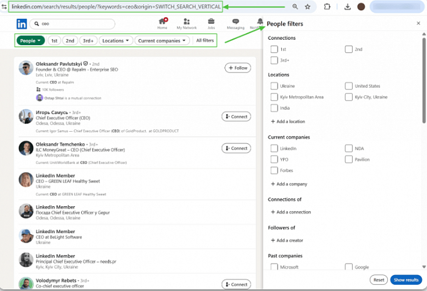The image size is (427, 291).
Task: Open the Messaging icon
Action: click(235, 21)
